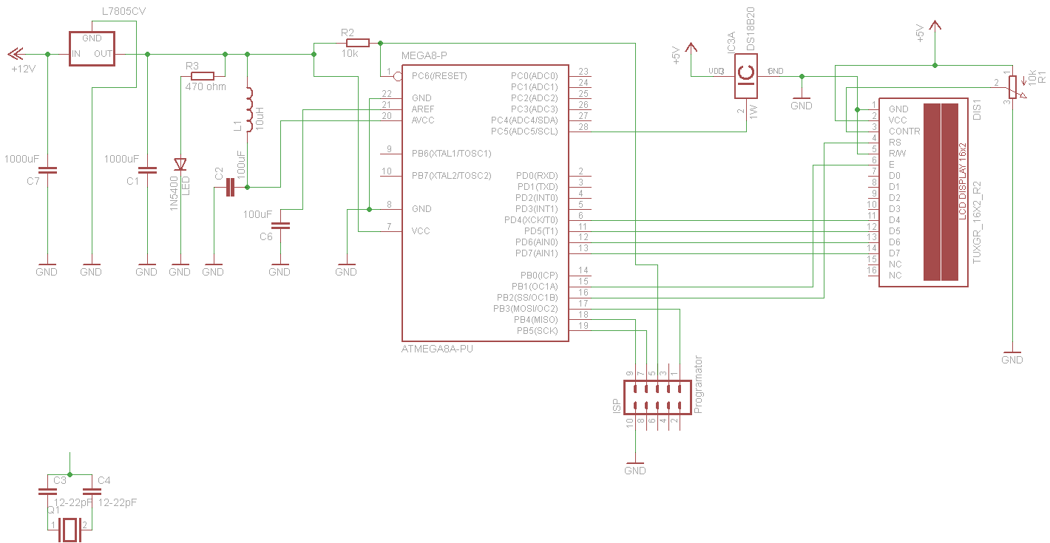Select the L7805CV voltage regulator symbol
Viewport: 1050px width, 543px height.
click(92, 48)
